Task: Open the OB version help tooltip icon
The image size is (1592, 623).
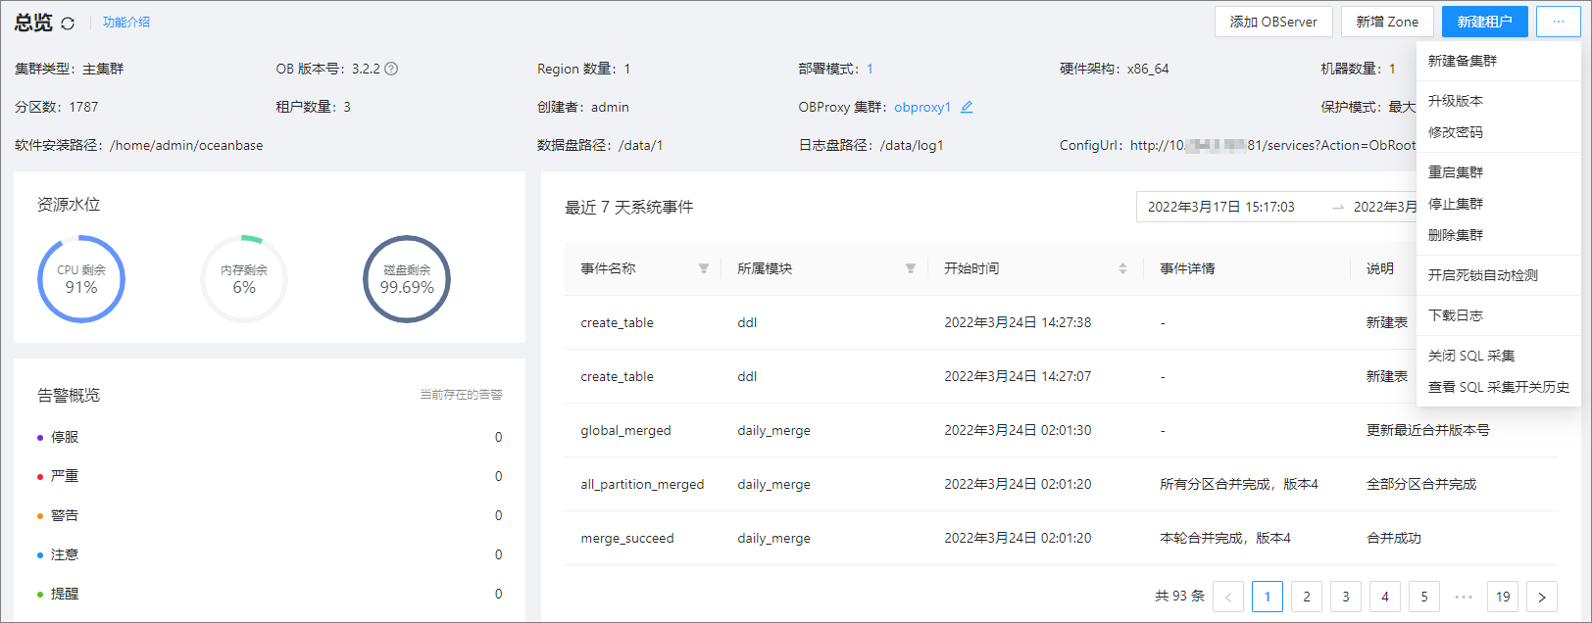Action: (x=391, y=69)
